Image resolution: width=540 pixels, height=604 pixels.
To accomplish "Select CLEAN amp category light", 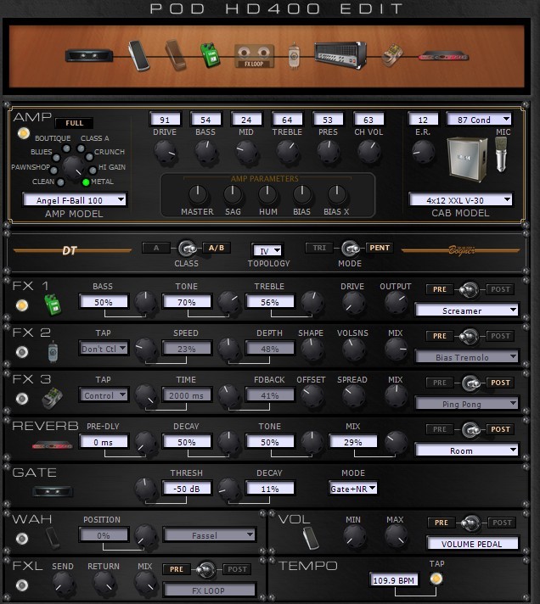I will click(60, 182).
